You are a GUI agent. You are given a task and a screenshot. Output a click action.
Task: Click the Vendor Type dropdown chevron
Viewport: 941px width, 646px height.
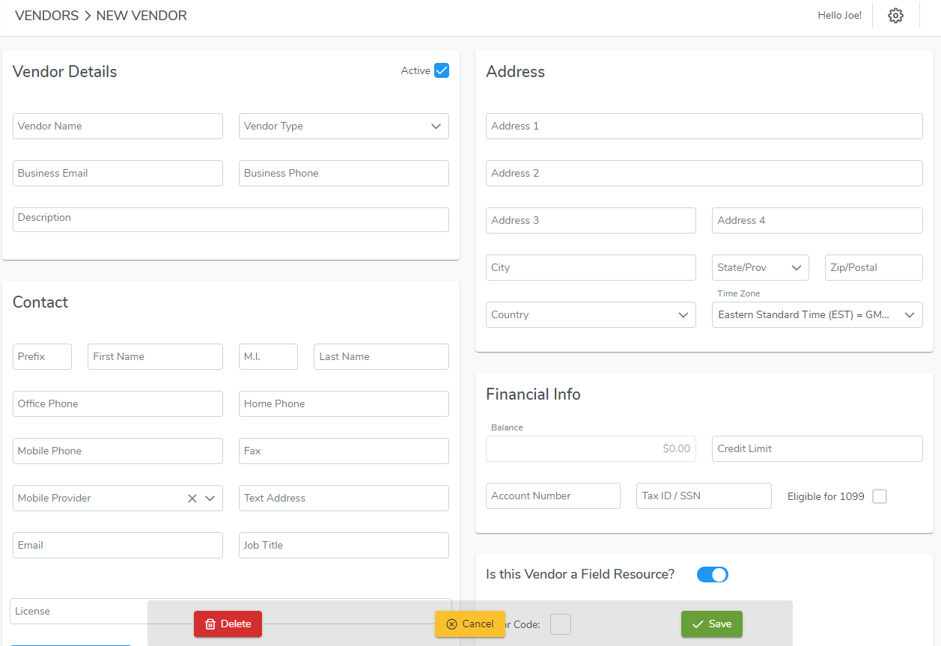pos(436,126)
